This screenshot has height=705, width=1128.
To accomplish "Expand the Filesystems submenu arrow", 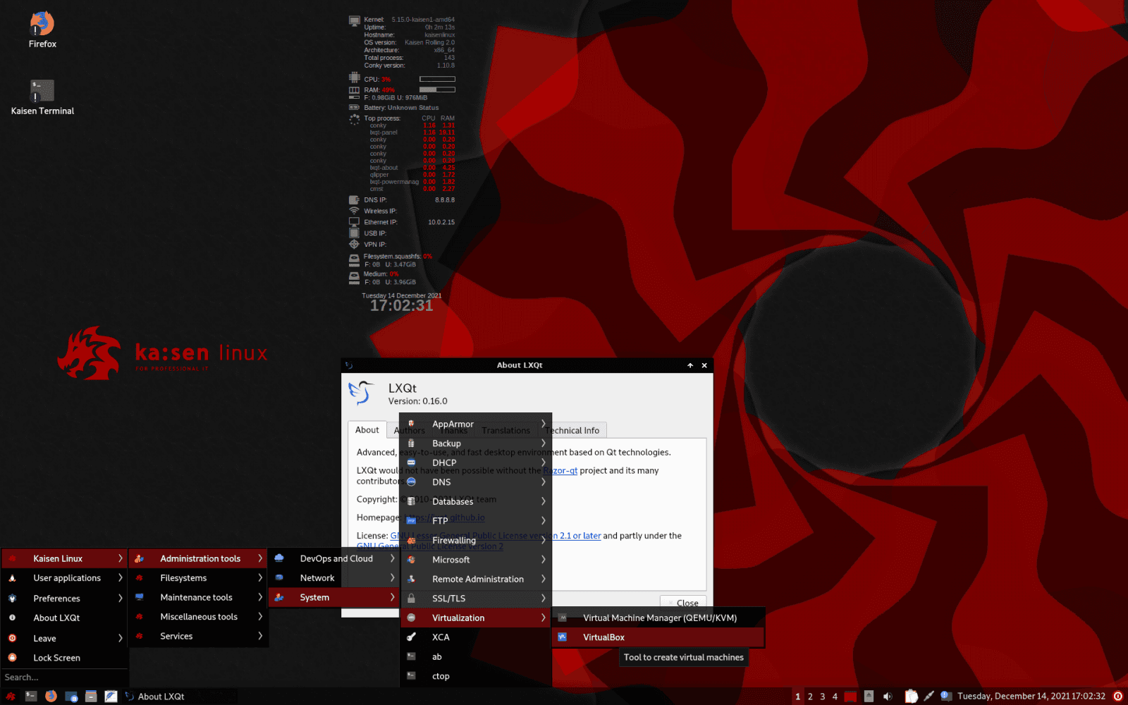I will click(x=260, y=577).
